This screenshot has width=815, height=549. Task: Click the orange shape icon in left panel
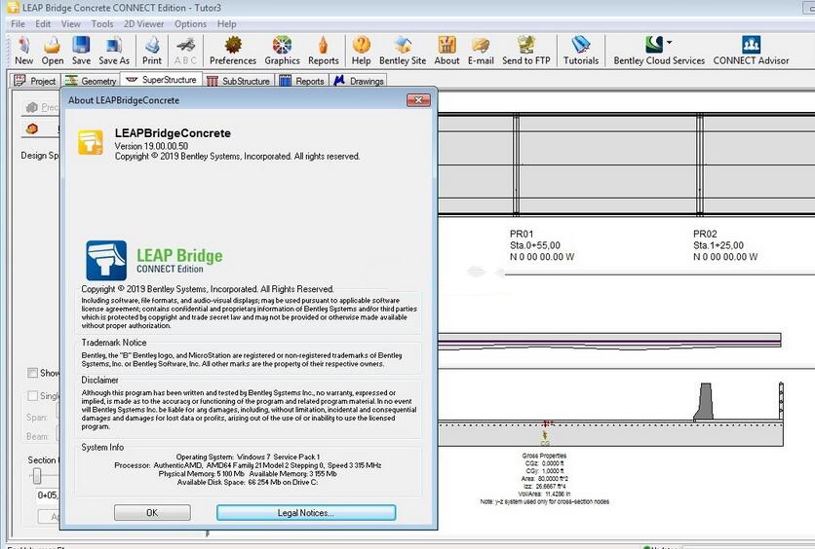pos(32,128)
